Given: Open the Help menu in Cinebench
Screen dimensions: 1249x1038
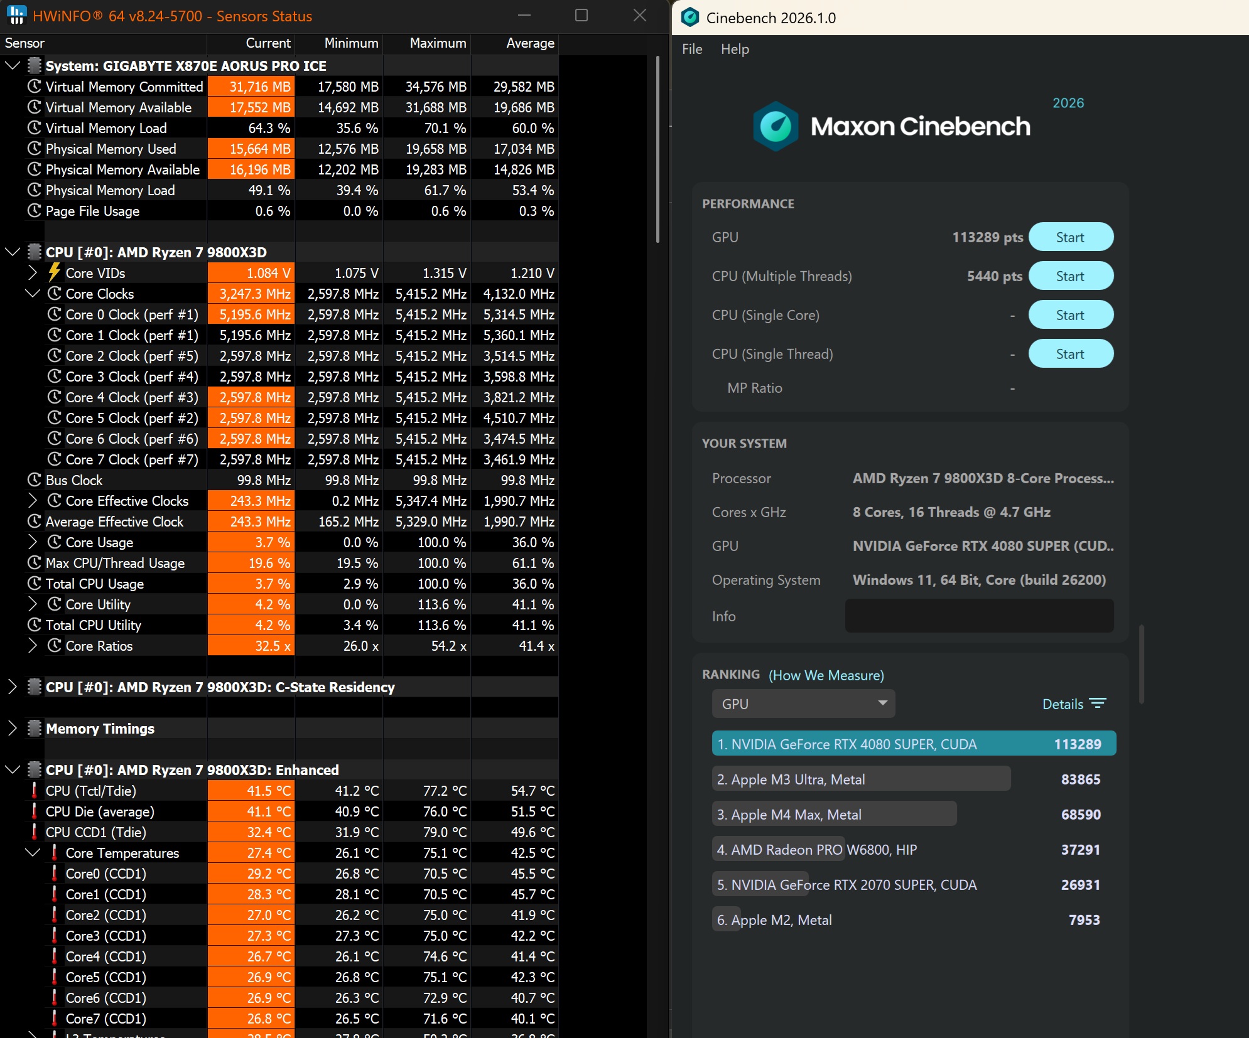Looking at the screenshot, I should pos(735,49).
